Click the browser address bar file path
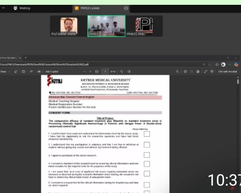Viewport: 241px width, 193px height. [45, 64]
